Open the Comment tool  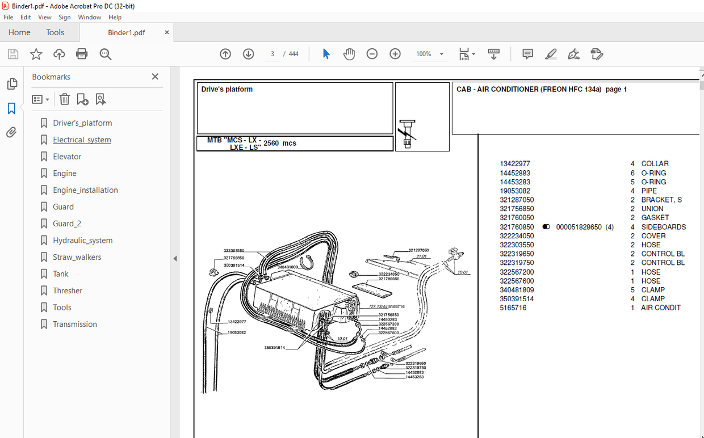click(x=527, y=54)
